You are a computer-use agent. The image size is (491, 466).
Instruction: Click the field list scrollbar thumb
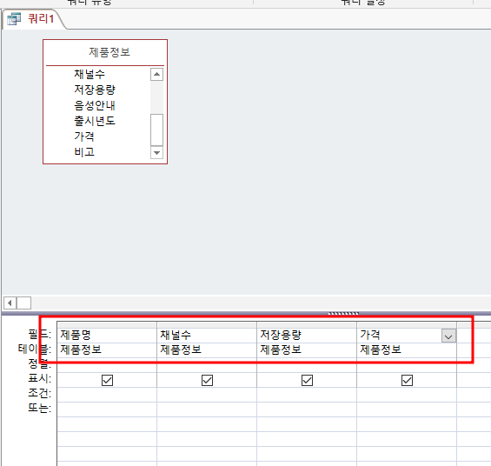156,130
